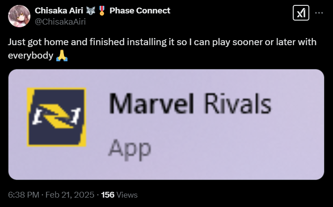Click the Phase Connect text in the name
This screenshot has height=207, width=333.
pyautogui.click(x=140, y=10)
